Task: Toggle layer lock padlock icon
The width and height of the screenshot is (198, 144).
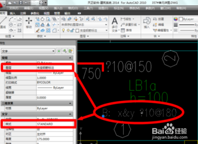Action: (72, 30)
